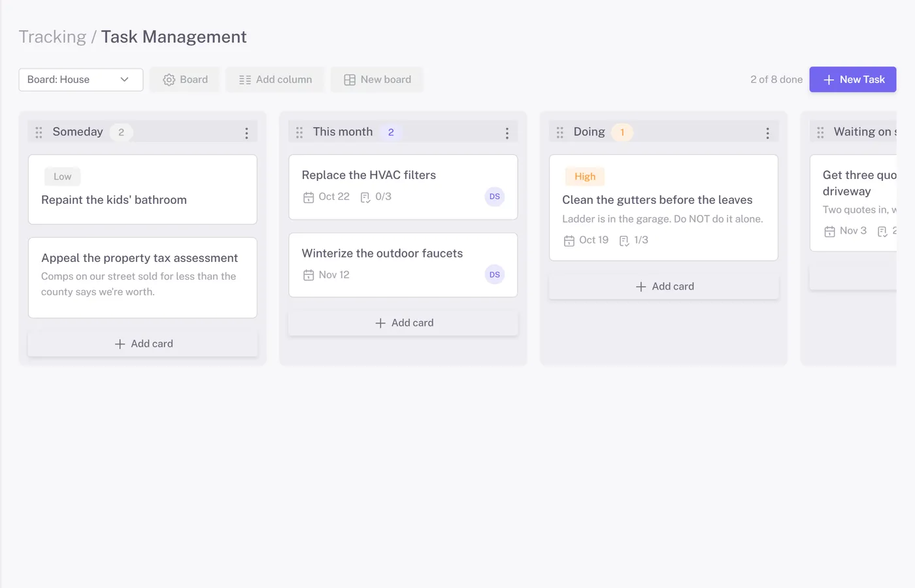Open the Clean the gutters card
The image size is (915, 588).
pyautogui.click(x=663, y=208)
